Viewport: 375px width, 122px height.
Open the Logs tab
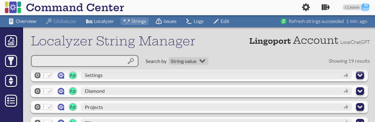(195, 21)
